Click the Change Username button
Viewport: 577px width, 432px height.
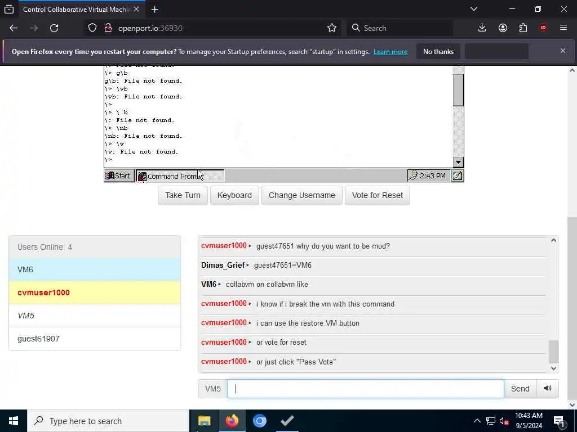(x=302, y=195)
